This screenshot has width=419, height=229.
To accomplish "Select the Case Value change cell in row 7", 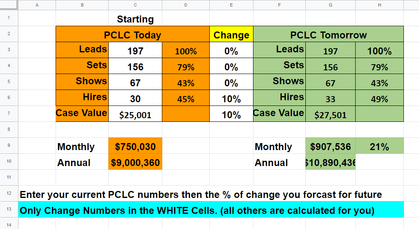I will [231, 115].
